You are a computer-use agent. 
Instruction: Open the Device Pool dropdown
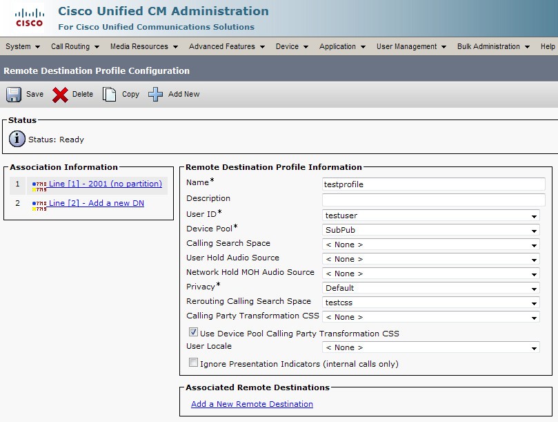(430, 230)
